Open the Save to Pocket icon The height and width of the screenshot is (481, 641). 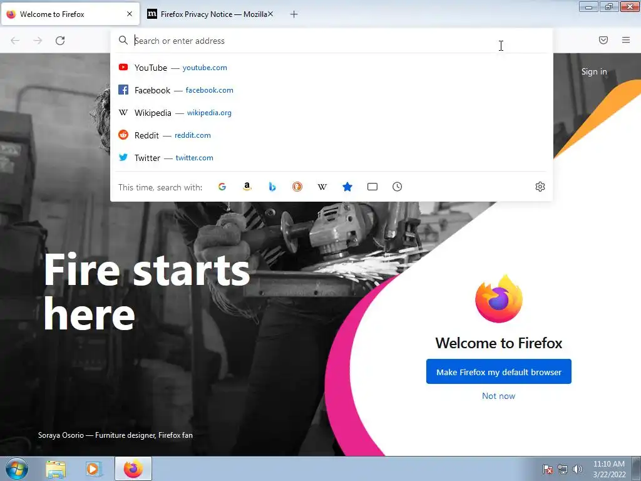pos(603,40)
